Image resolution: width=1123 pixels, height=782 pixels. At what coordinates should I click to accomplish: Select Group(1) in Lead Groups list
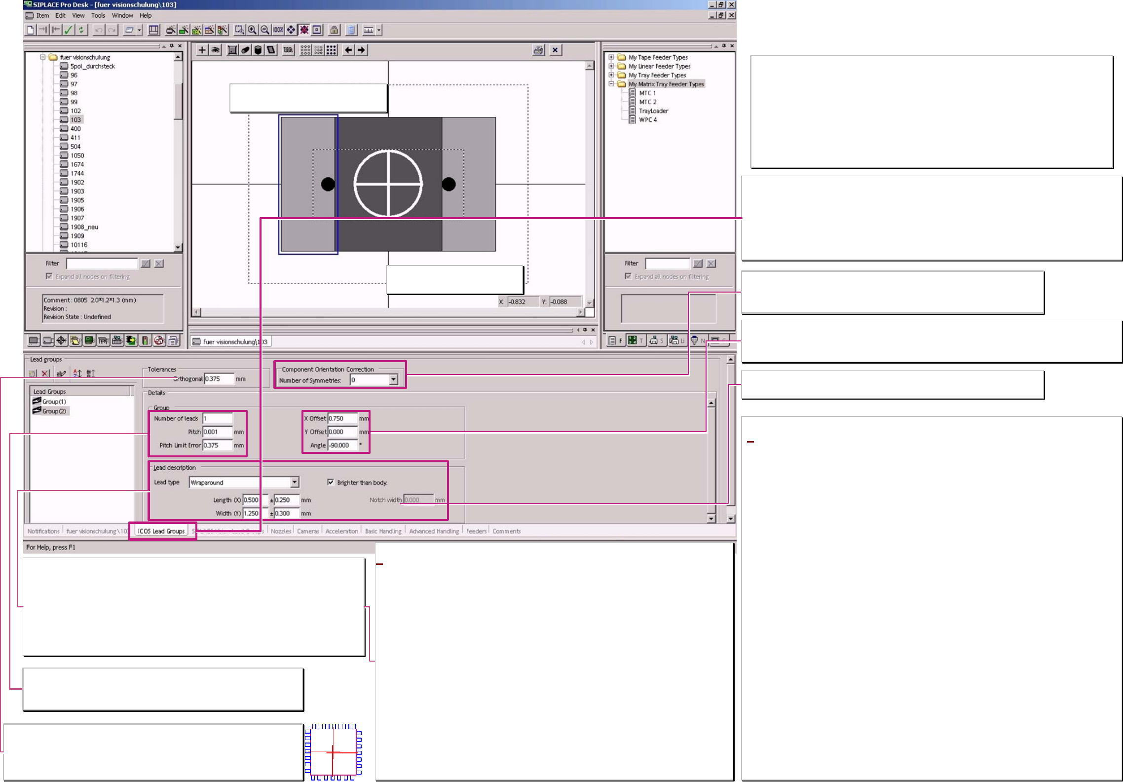coord(54,402)
